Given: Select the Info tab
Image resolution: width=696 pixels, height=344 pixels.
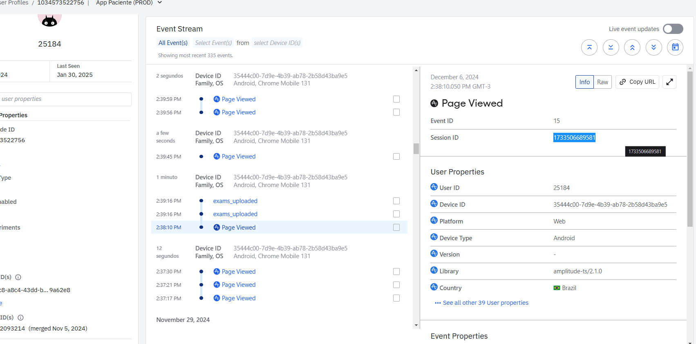Looking at the screenshot, I should click(584, 82).
